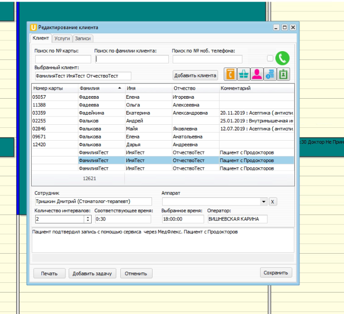Viewport: 344px width, 314px height.
Task: Click the green ID badge icon
Action: (x=283, y=74)
